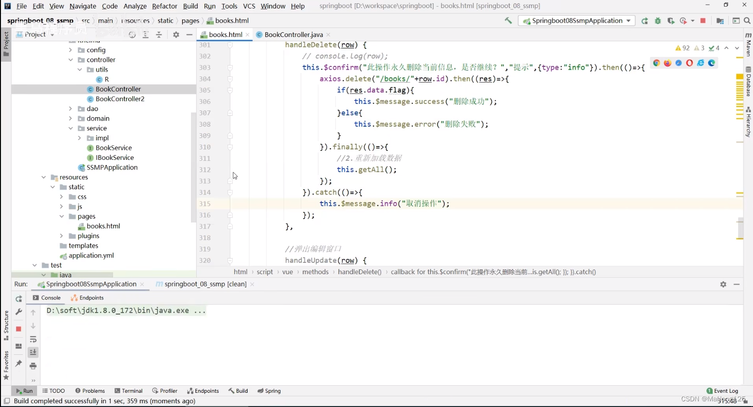Run with coverage icon in toolbar

pyautogui.click(x=671, y=21)
